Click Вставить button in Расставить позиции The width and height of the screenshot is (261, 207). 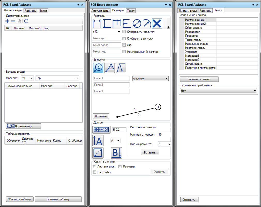(x=150, y=152)
